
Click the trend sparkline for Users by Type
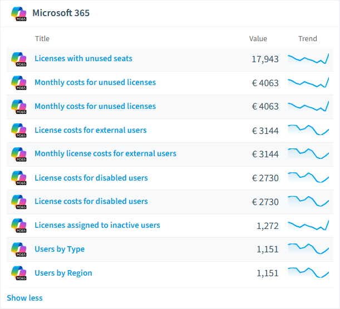coord(308,249)
